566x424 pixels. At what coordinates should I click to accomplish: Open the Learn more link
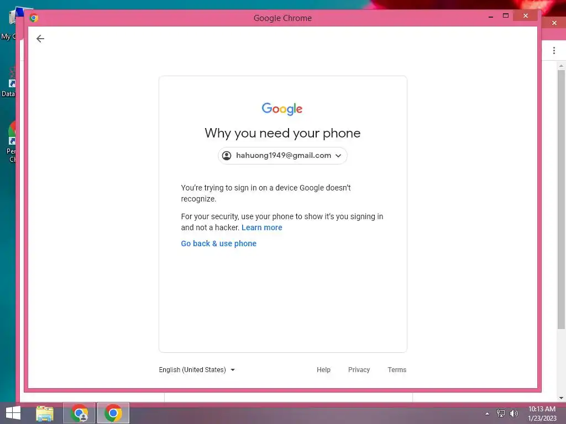pyautogui.click(x=261, y=227)
